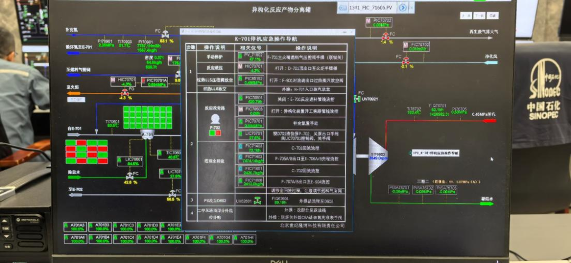Select fan A701B3 at 100.0%
Image resolution: width=571 pixels, height=263 pixels.
click(x=100, y=227)
